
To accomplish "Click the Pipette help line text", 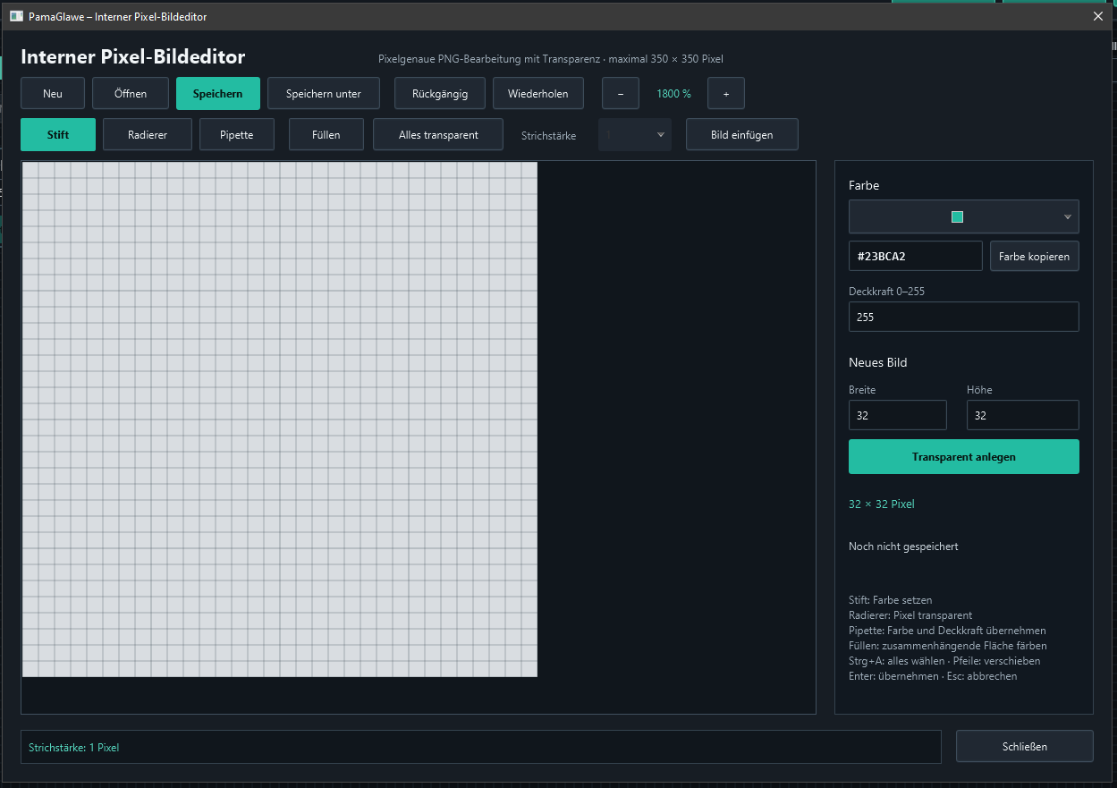I will (947, 631).
